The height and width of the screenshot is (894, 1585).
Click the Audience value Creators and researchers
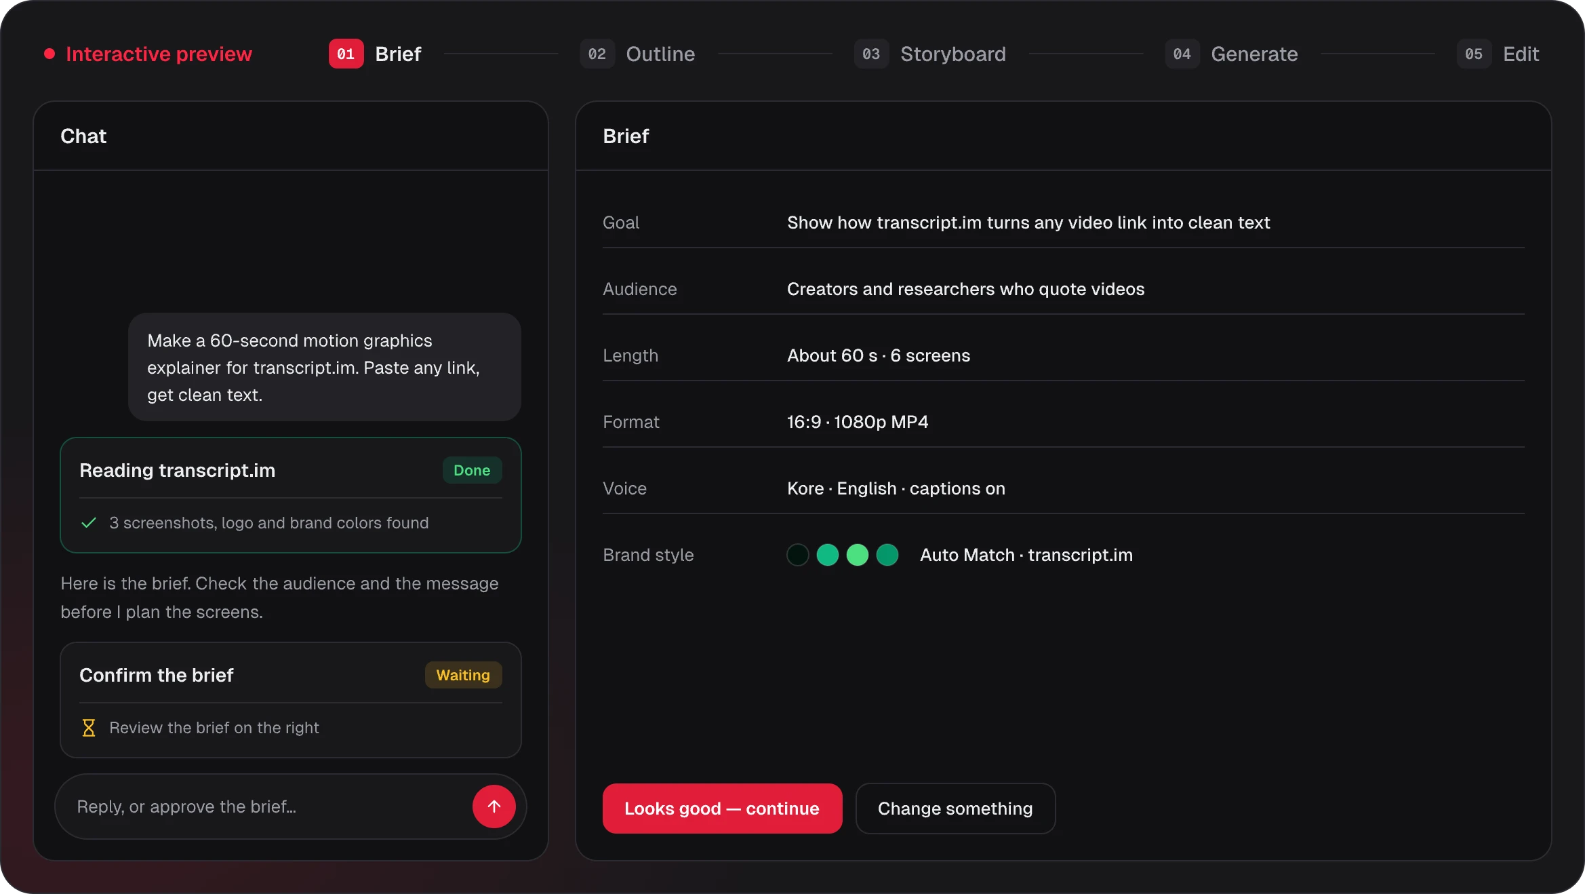pyautogui.click(x=965, y=289)
